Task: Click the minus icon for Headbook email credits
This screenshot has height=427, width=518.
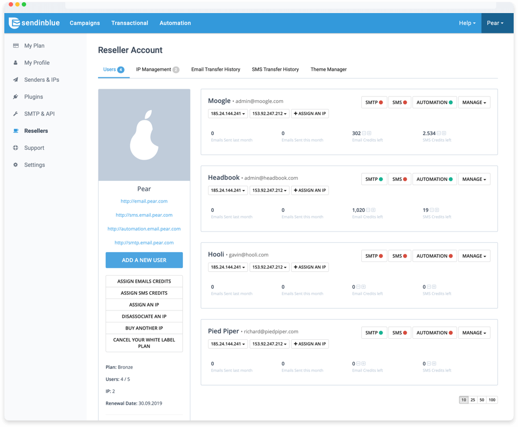Action: (368, 210)
